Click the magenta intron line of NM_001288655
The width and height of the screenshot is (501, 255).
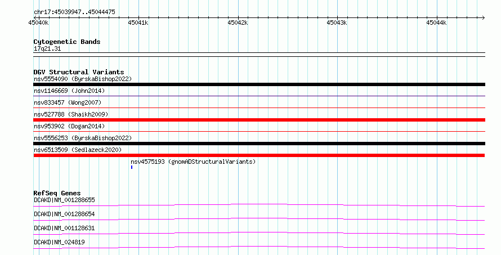259,205
